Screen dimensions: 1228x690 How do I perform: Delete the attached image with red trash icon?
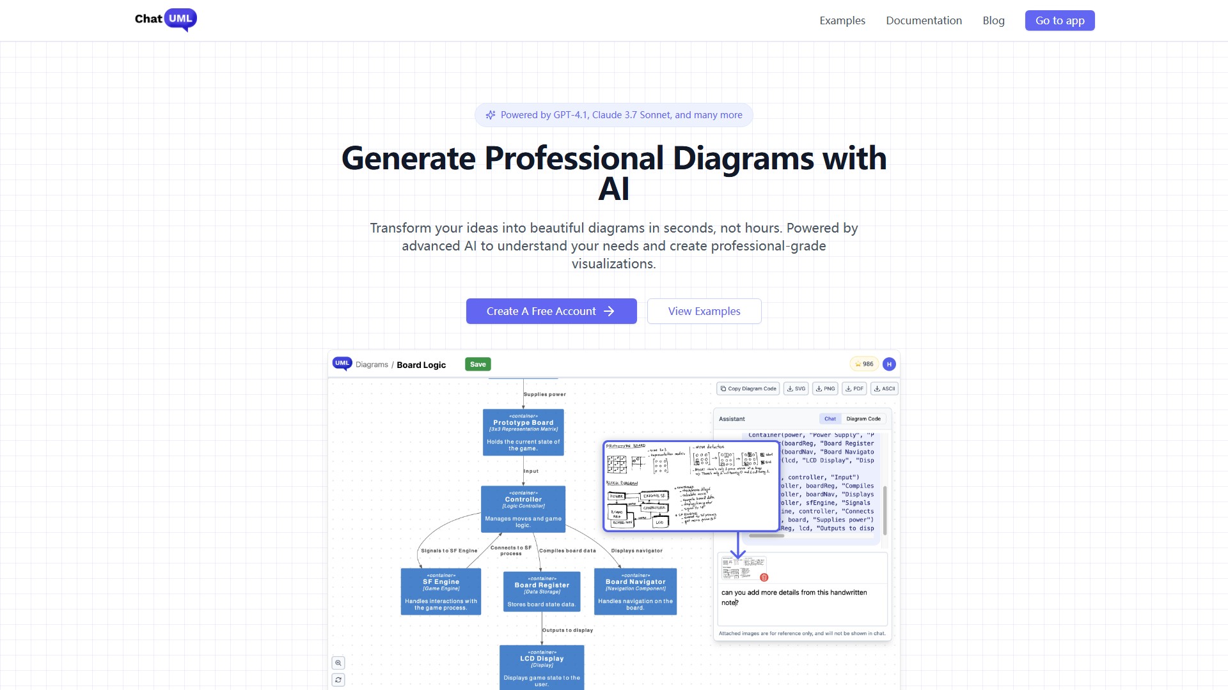tap(764, 578)
